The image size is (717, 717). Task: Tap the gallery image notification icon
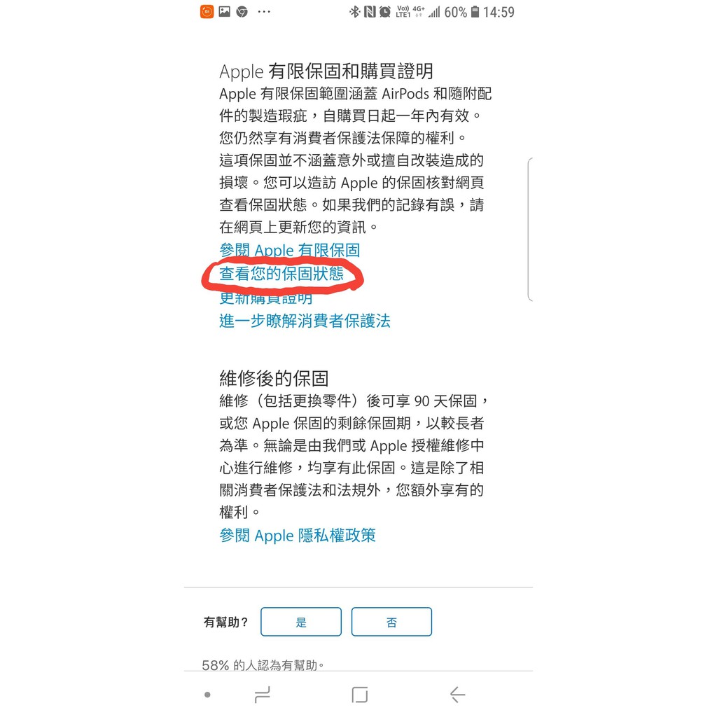coord(225,11)
